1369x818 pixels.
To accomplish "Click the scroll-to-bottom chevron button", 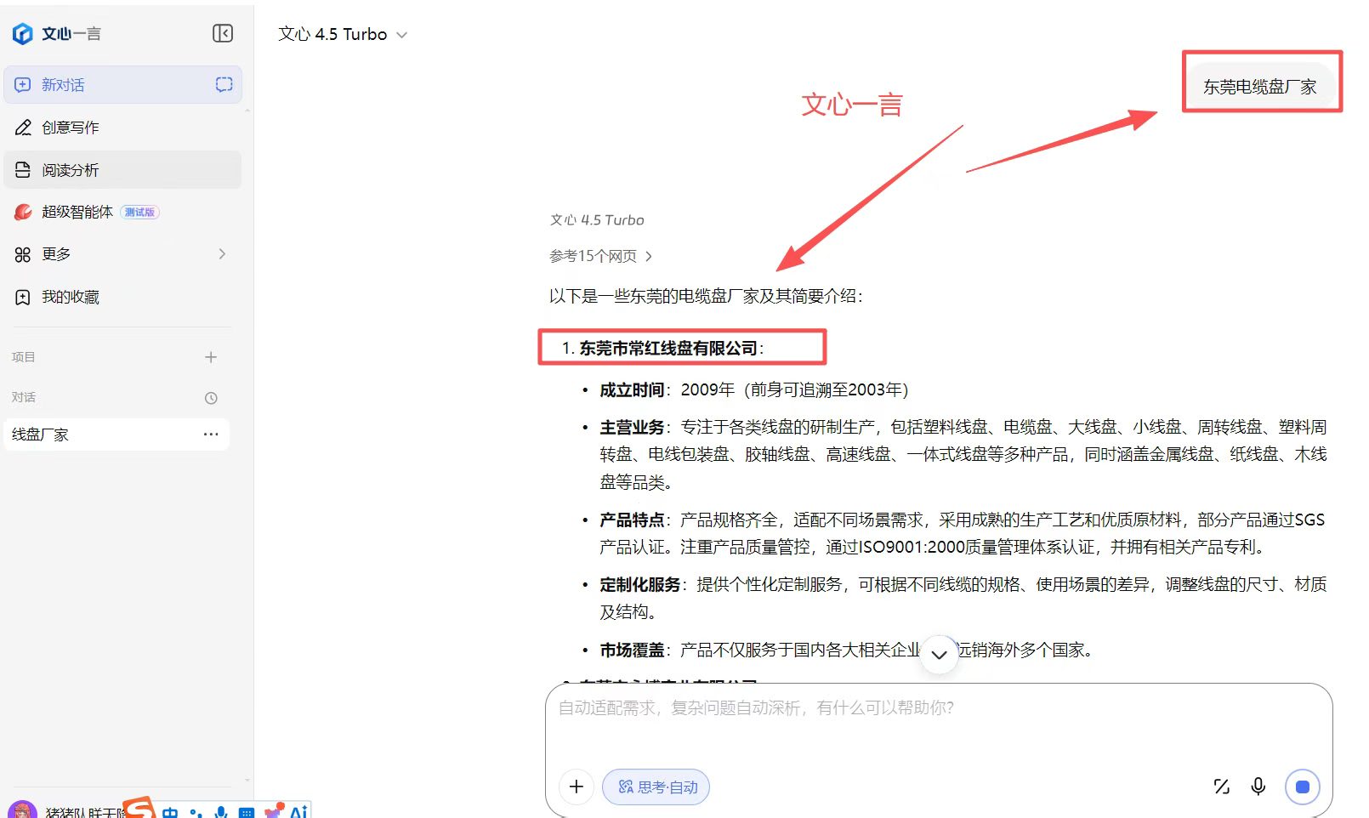I will (940, 655).
